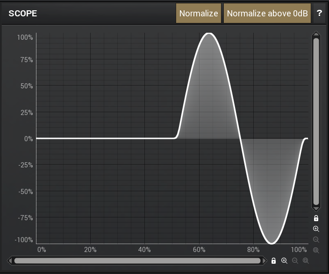Click the vertical zoom out magnifier
This screenshot has height=274, width=329.
pos(316,239)
